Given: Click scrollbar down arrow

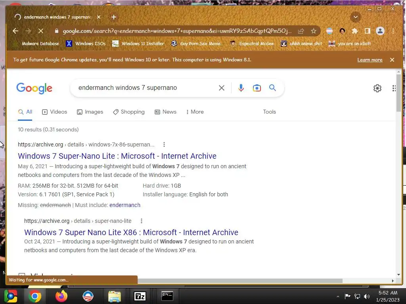Looking at the screenshot, I should tap(398, 275).
